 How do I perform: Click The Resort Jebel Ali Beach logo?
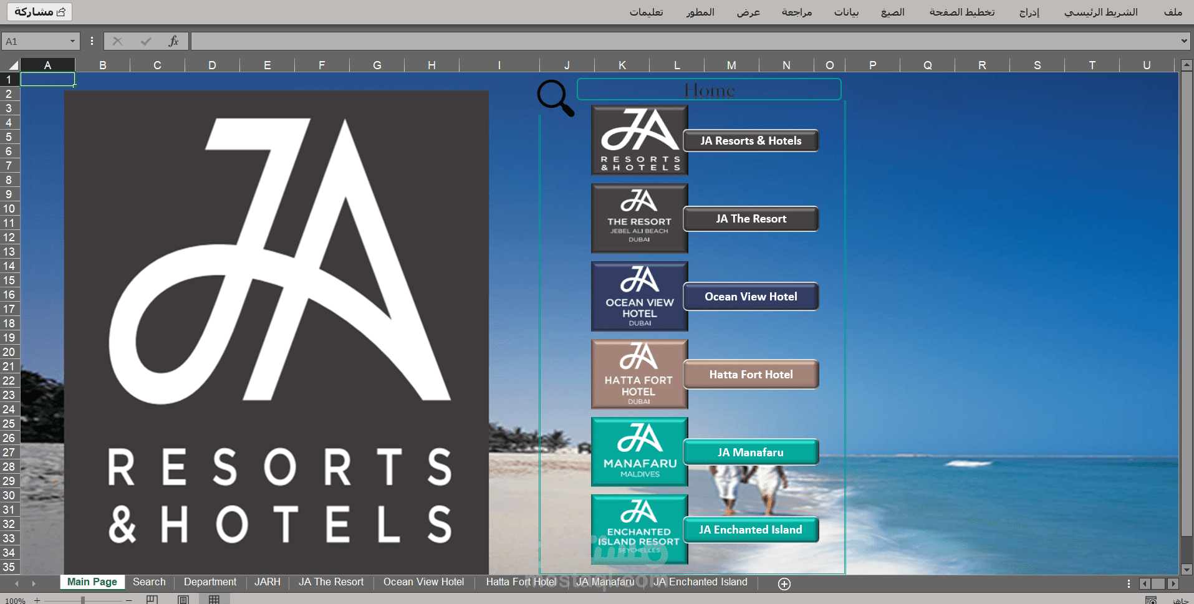pyautogui.click(x=640, y=218)
